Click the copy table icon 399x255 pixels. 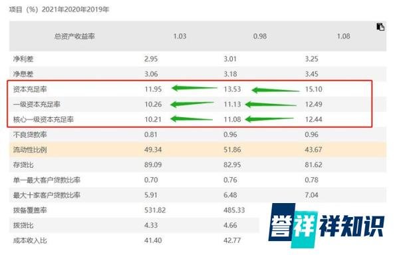coord(380,27)
